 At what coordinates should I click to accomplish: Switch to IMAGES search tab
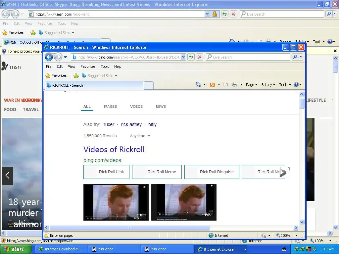pyautogui.click(x=110, y=106)
